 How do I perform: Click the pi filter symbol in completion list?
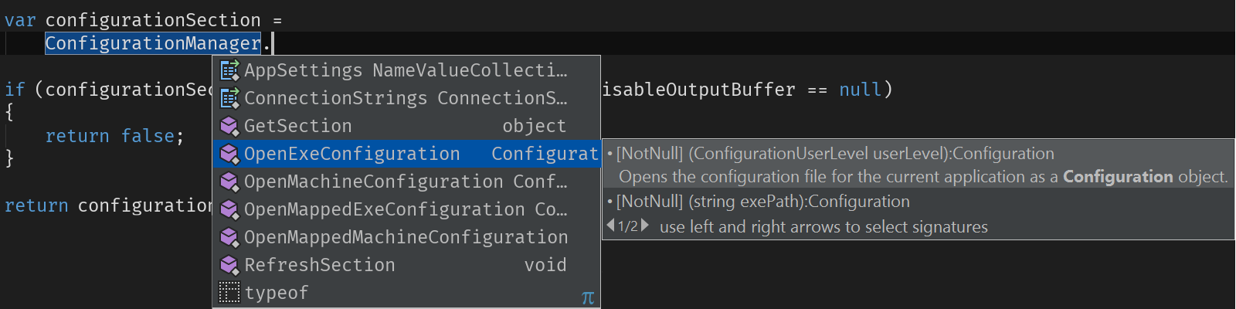pos(588,297)
